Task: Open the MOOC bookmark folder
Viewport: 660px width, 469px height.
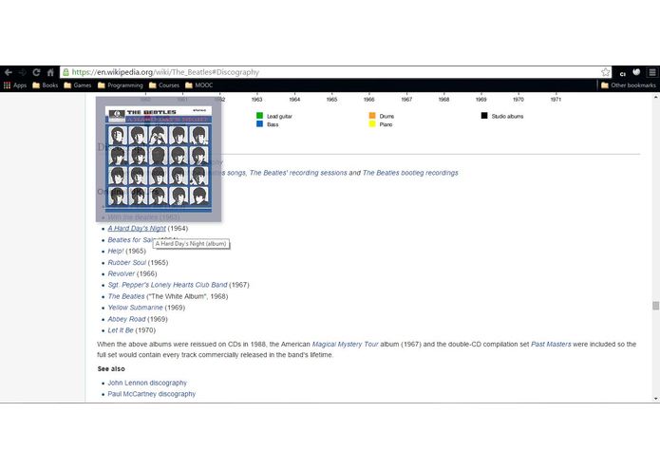Action: coord(199,85)
